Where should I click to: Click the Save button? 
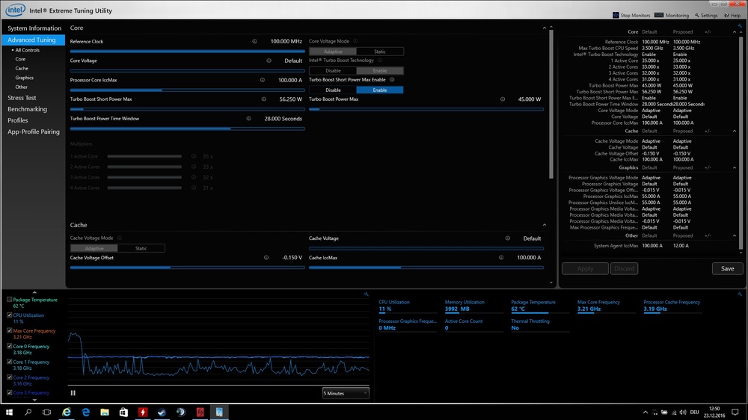[x=727, y=268]
